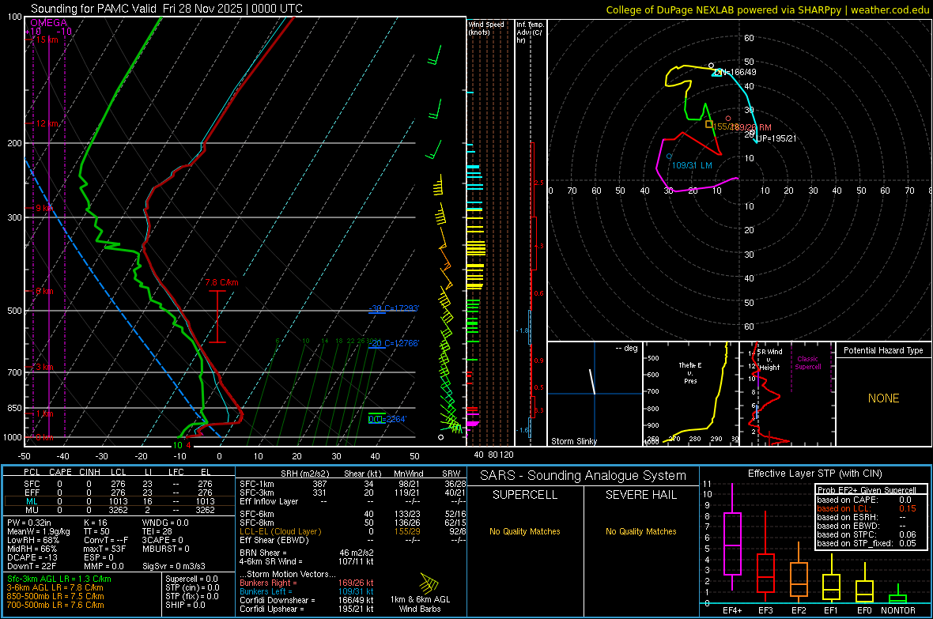This screenshot has width=933, height=619.
Task: Click the UP=195/21 hodograph label
Action: click(x=776, y=138)
